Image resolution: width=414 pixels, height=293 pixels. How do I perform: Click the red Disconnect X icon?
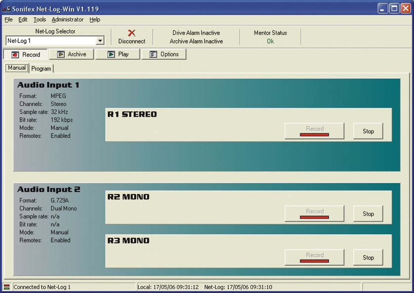coord(132,33)
